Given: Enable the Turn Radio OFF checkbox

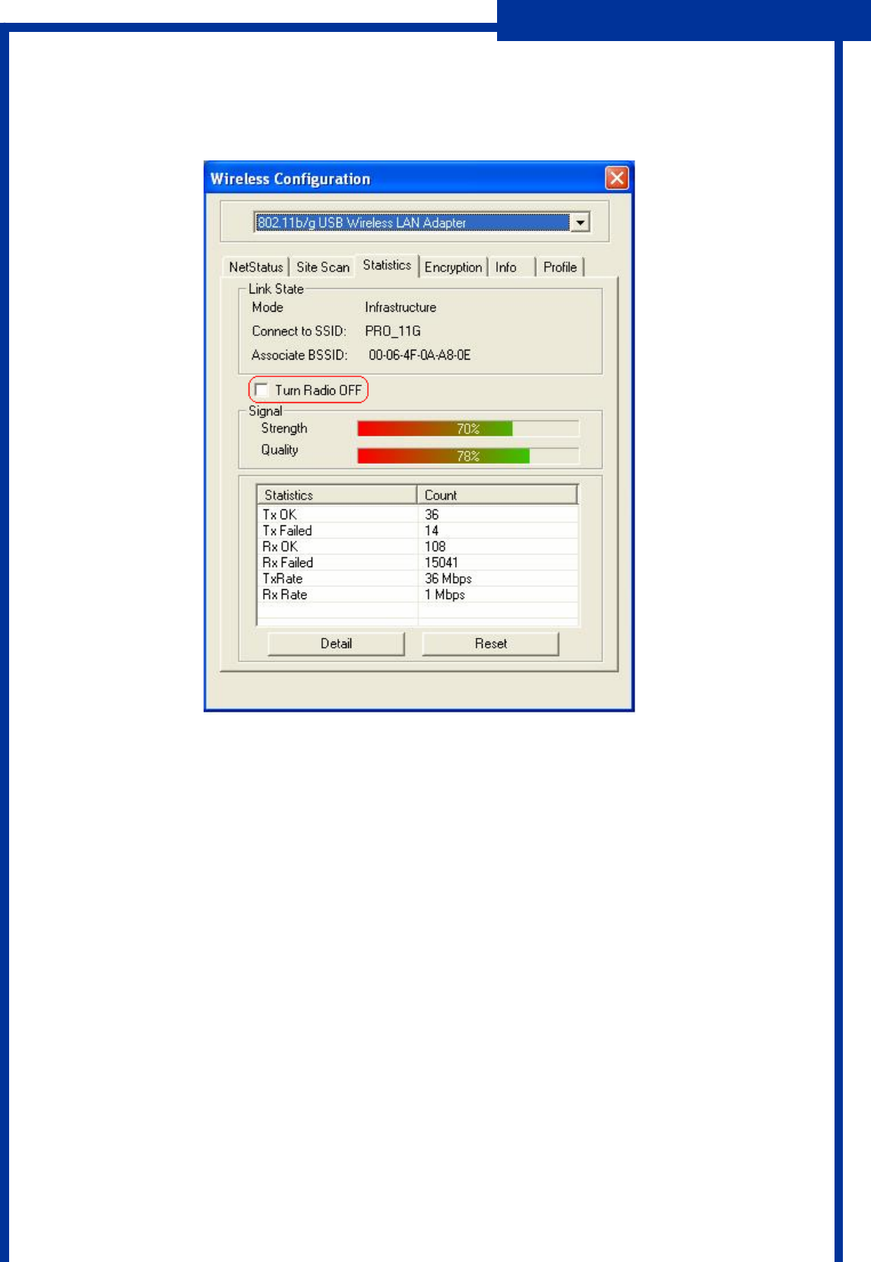Looking at the screenshot, I should click(261, 390).
